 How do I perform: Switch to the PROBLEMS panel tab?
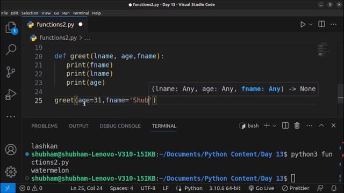(44, 126)
